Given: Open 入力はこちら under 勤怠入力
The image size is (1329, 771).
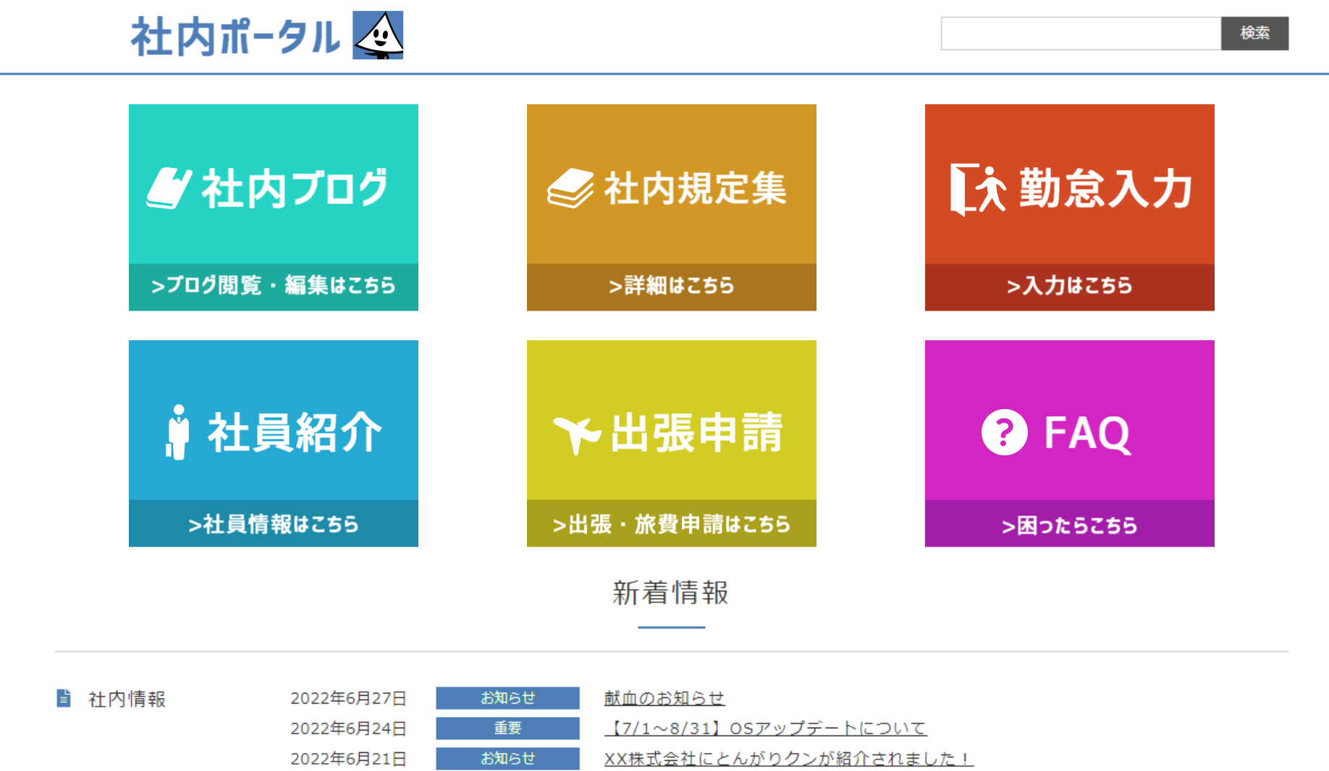Looking at the screenshot, I should point(1070,286).
